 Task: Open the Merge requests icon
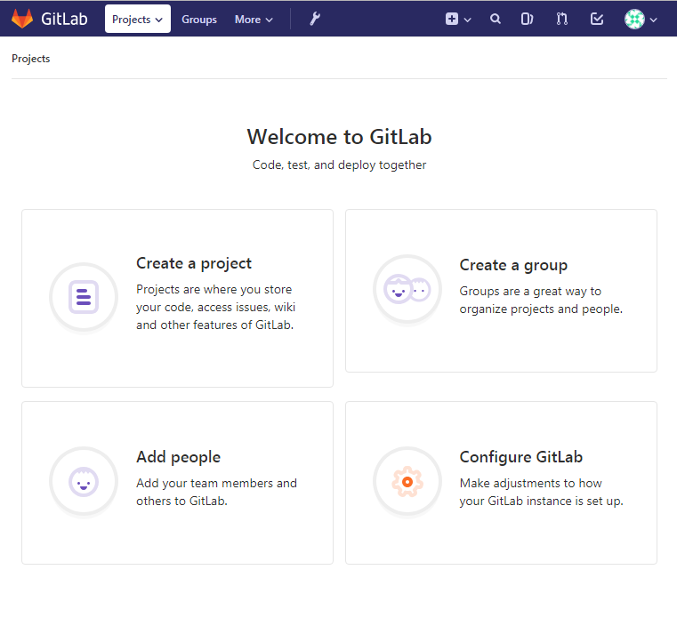tap(561, 19)
